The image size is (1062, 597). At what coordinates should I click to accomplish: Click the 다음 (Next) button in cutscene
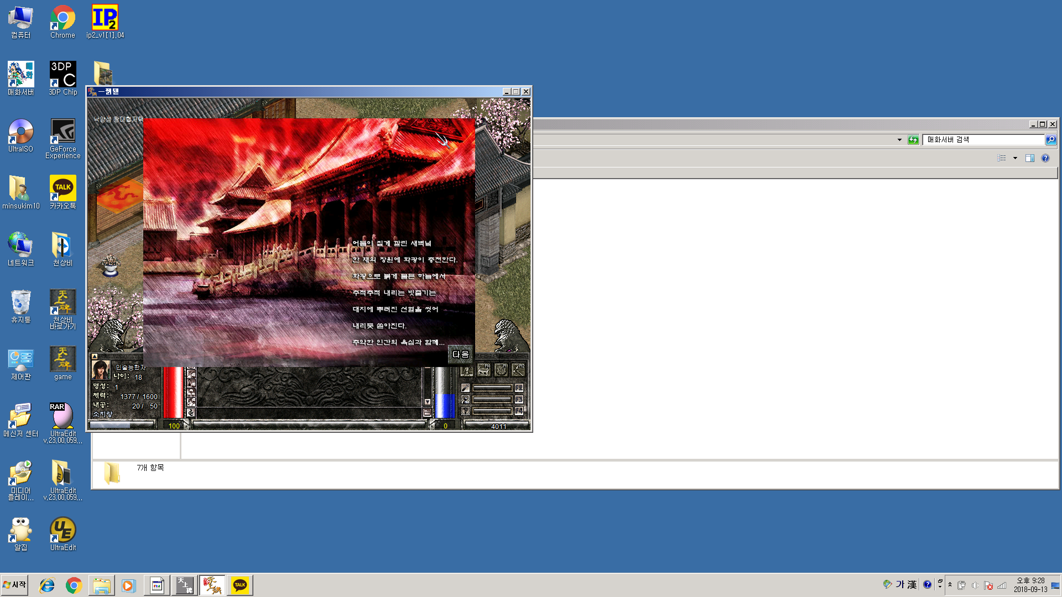click(460, 354)
